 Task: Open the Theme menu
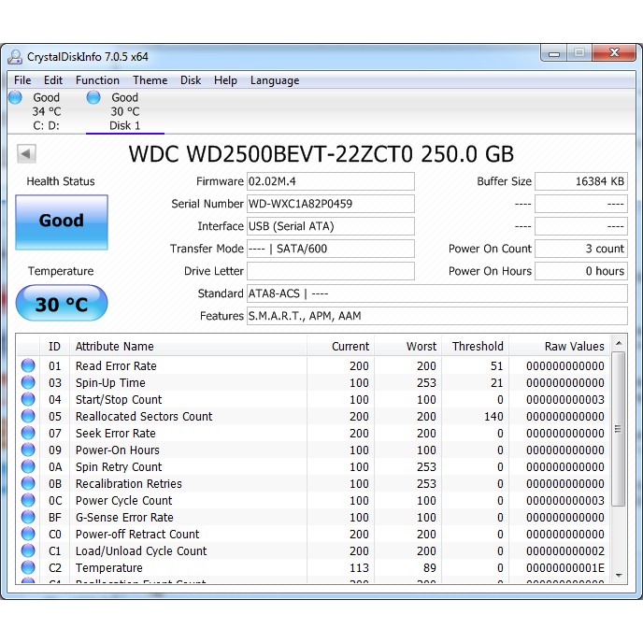coord(150,80)
